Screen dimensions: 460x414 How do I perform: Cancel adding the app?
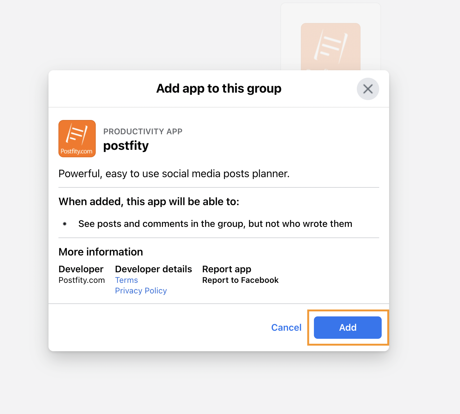[x=286, y=327]
